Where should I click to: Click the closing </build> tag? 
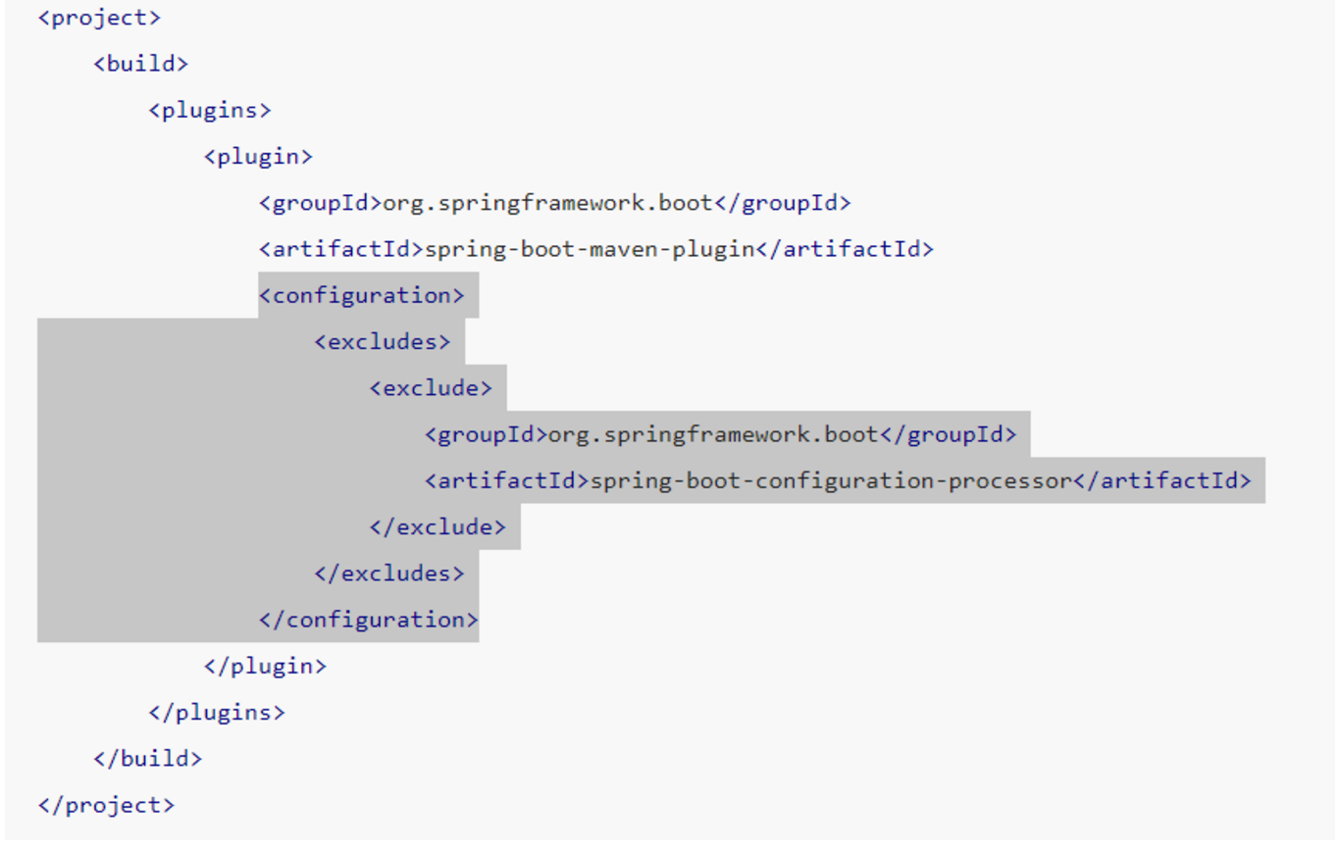pos(147,758)
